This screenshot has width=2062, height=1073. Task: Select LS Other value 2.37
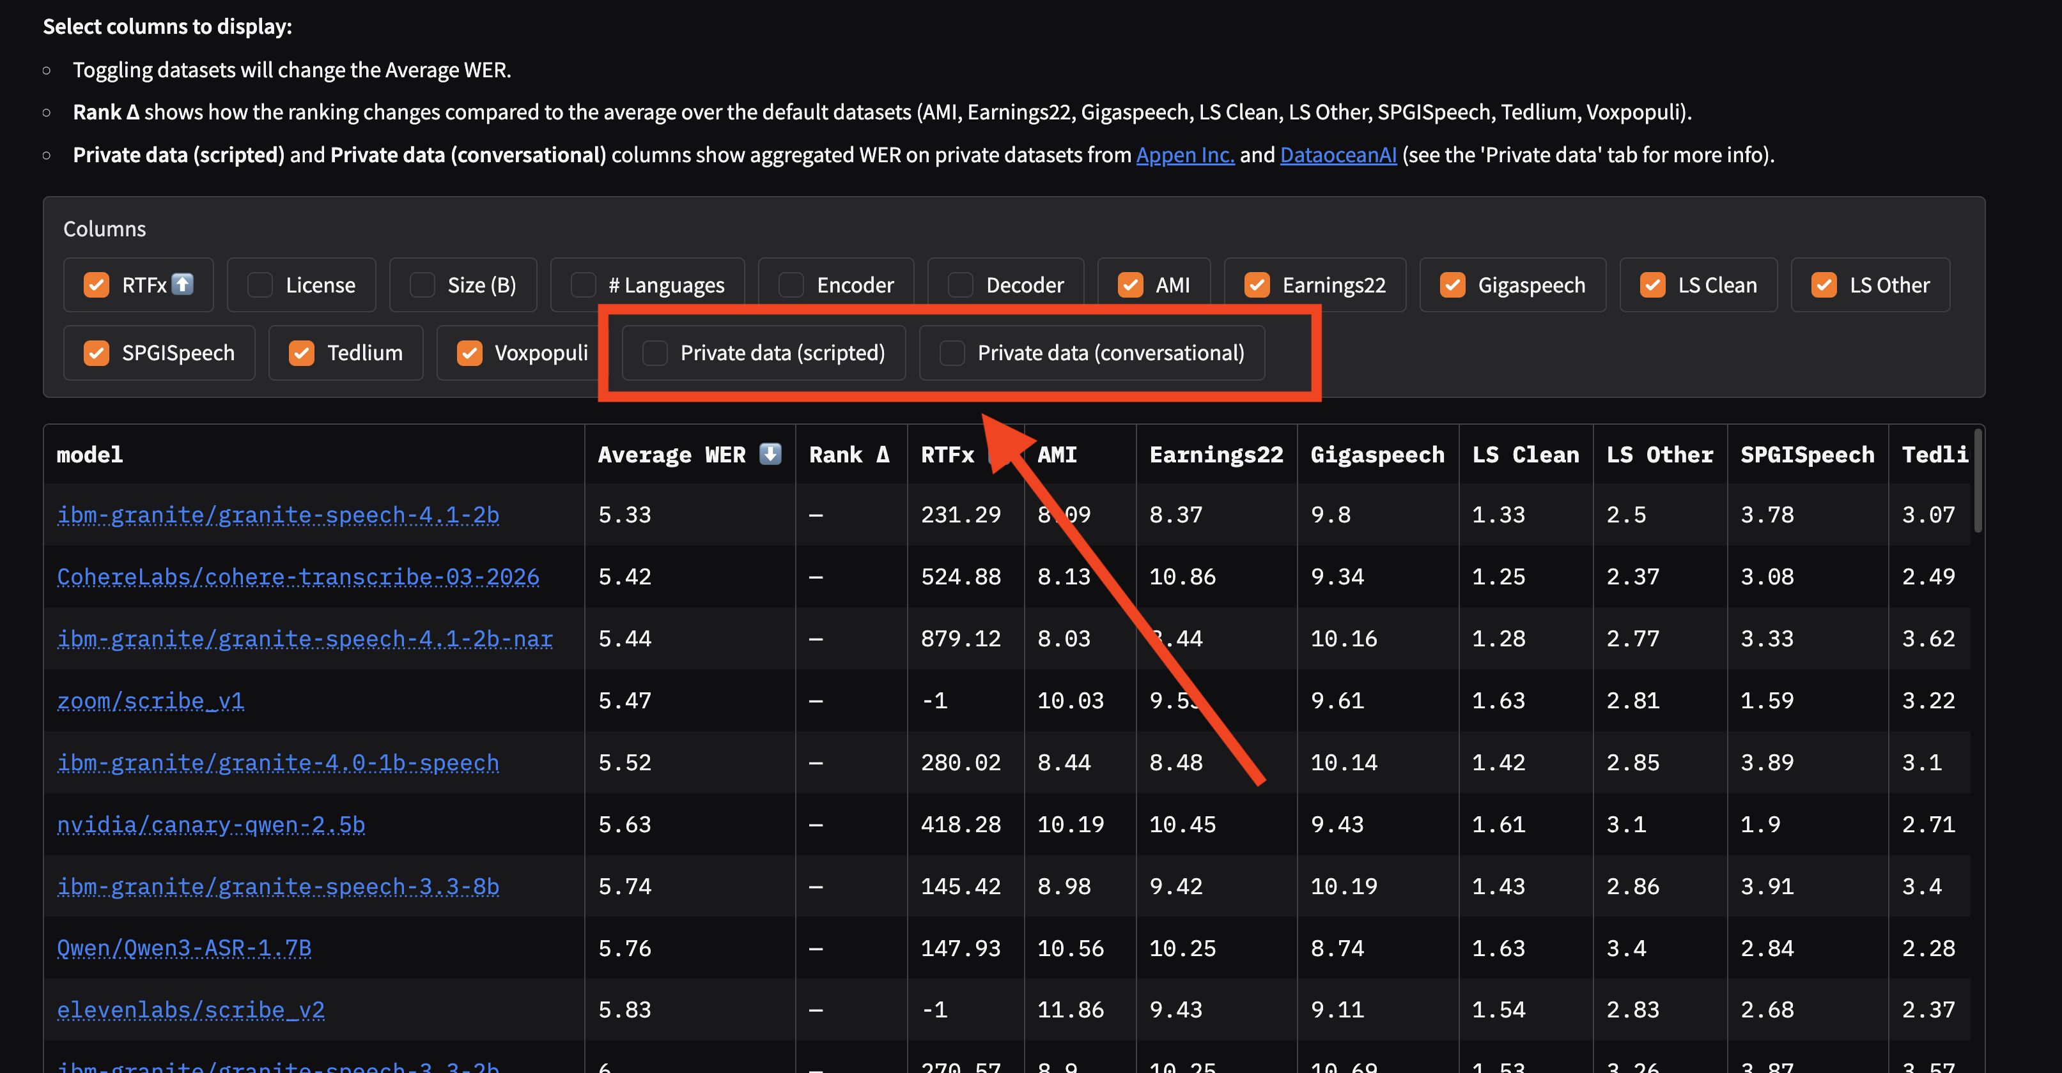pyautogui.click(x=1633, y=577)
